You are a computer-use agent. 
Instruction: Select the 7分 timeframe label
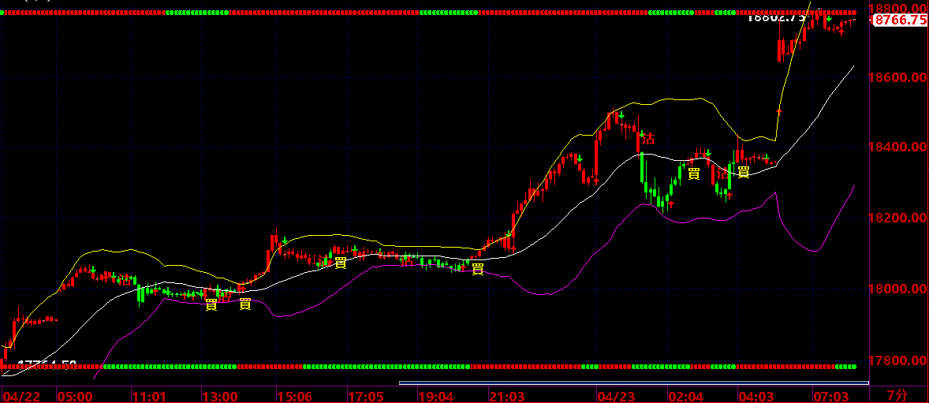coord(897,394)
